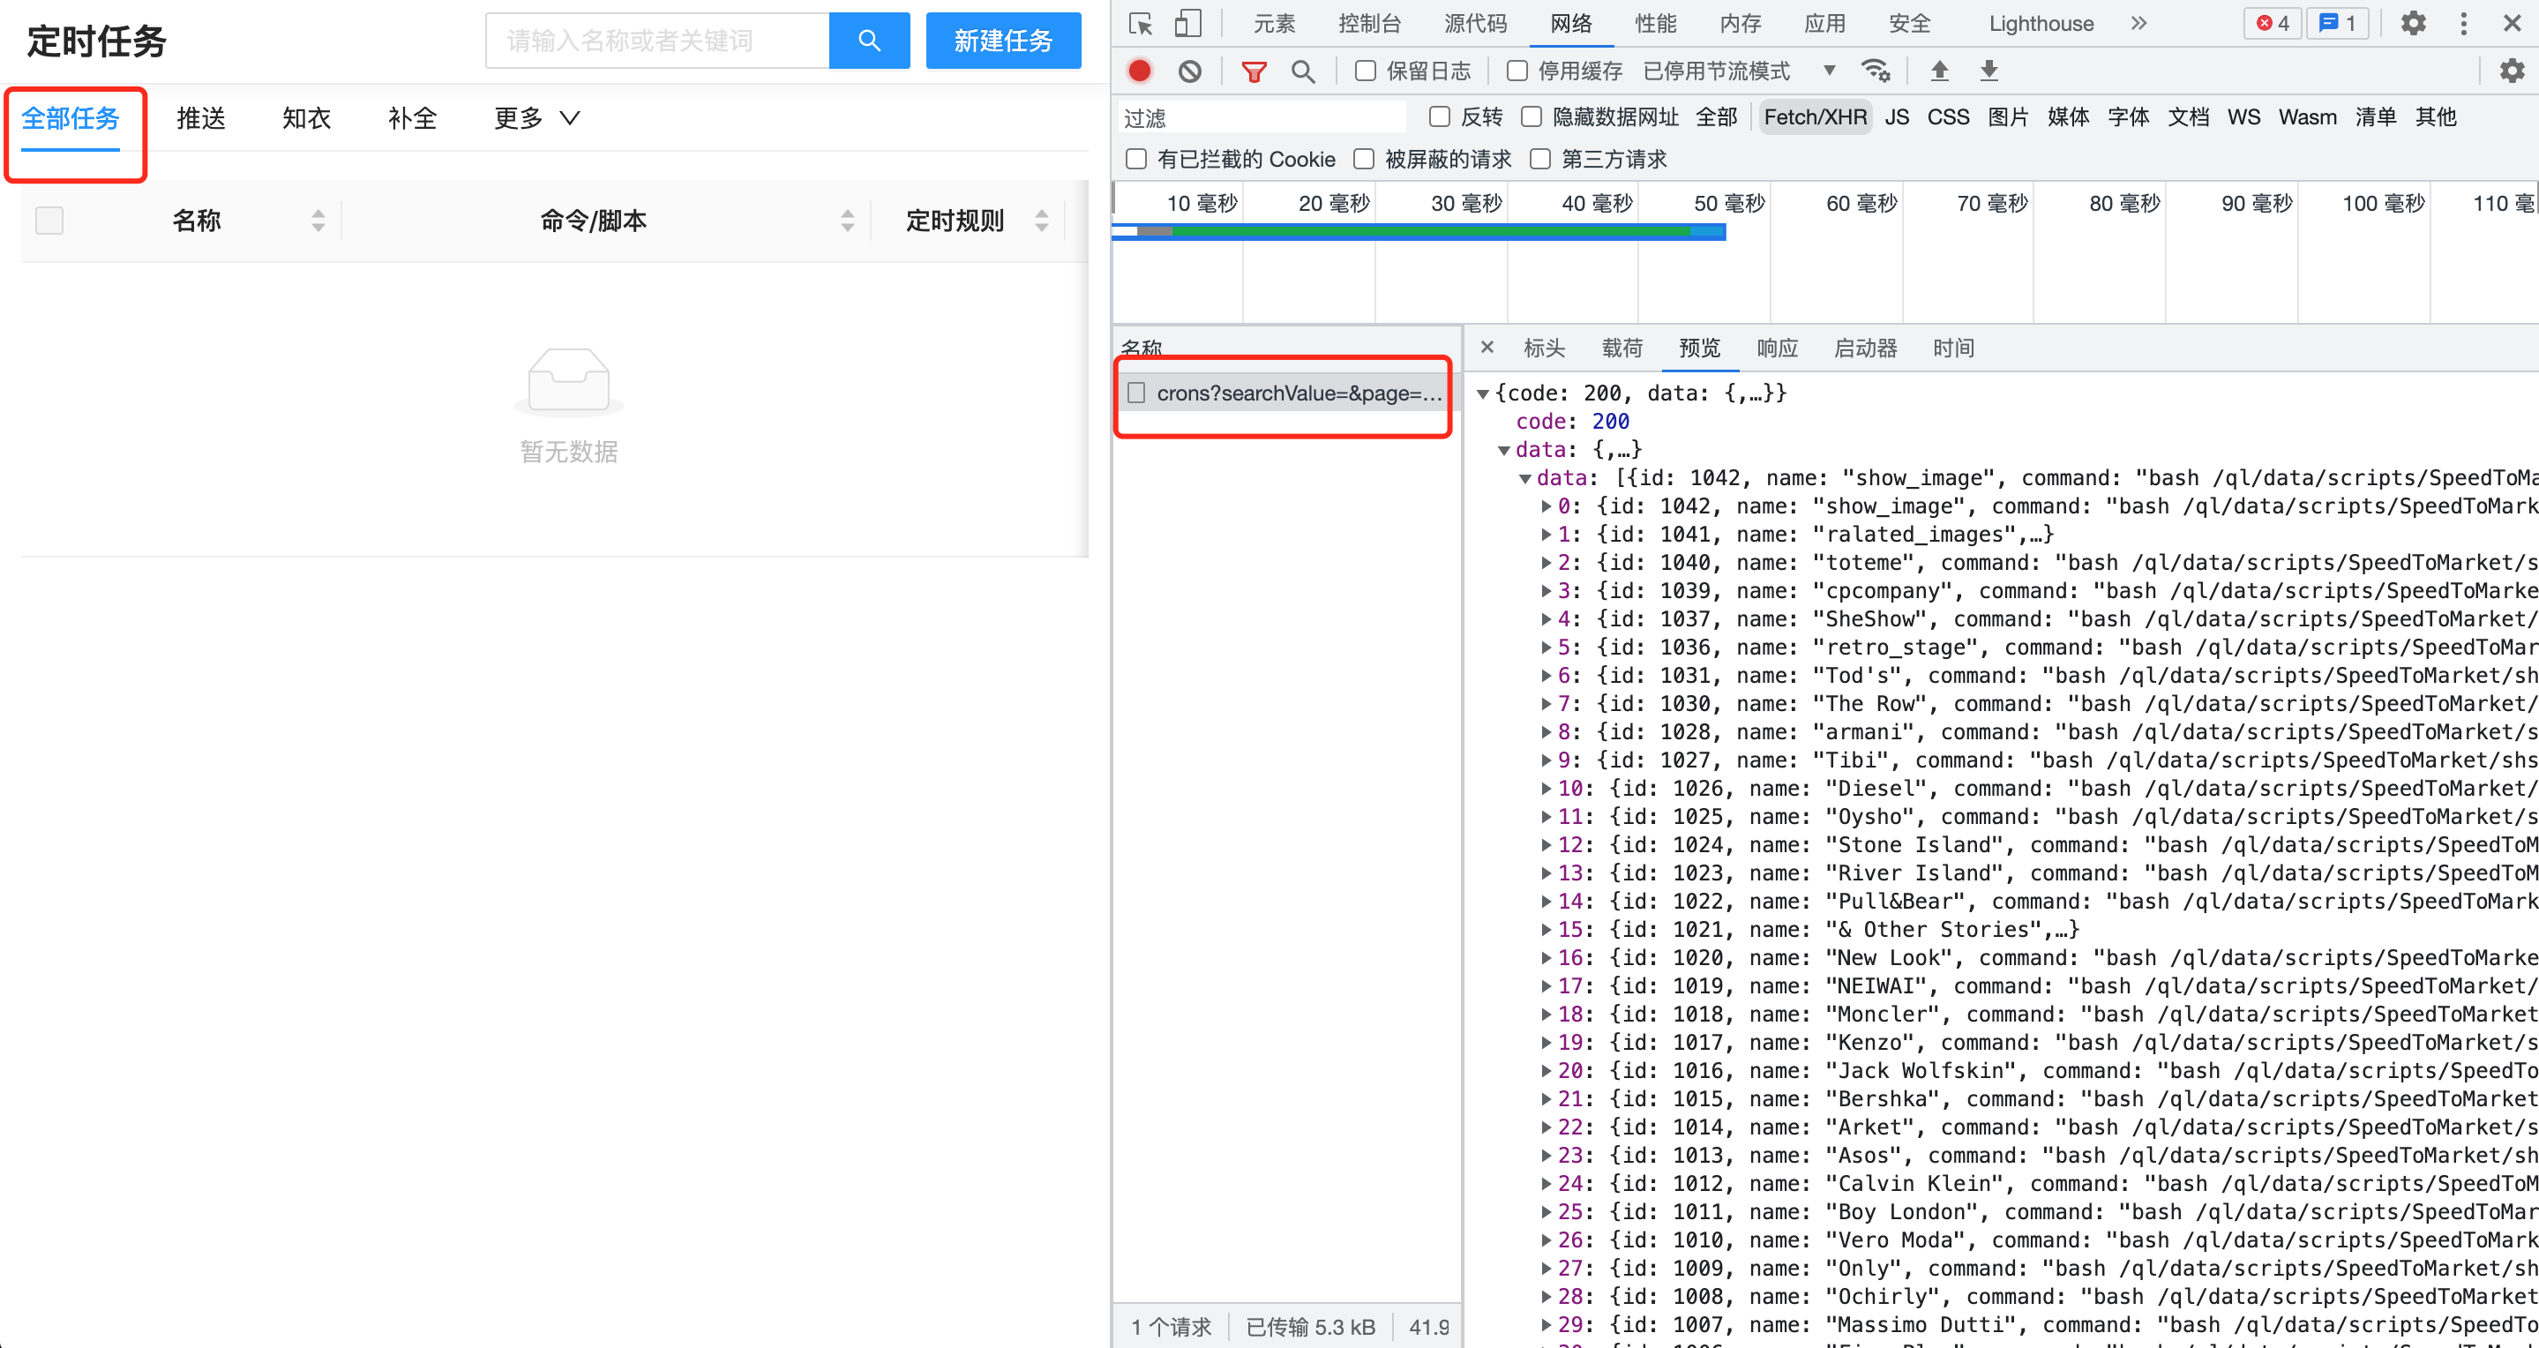Expand item 15 & Other Stories entry
2539x1348 pixels.
(x=1547, y=930)
